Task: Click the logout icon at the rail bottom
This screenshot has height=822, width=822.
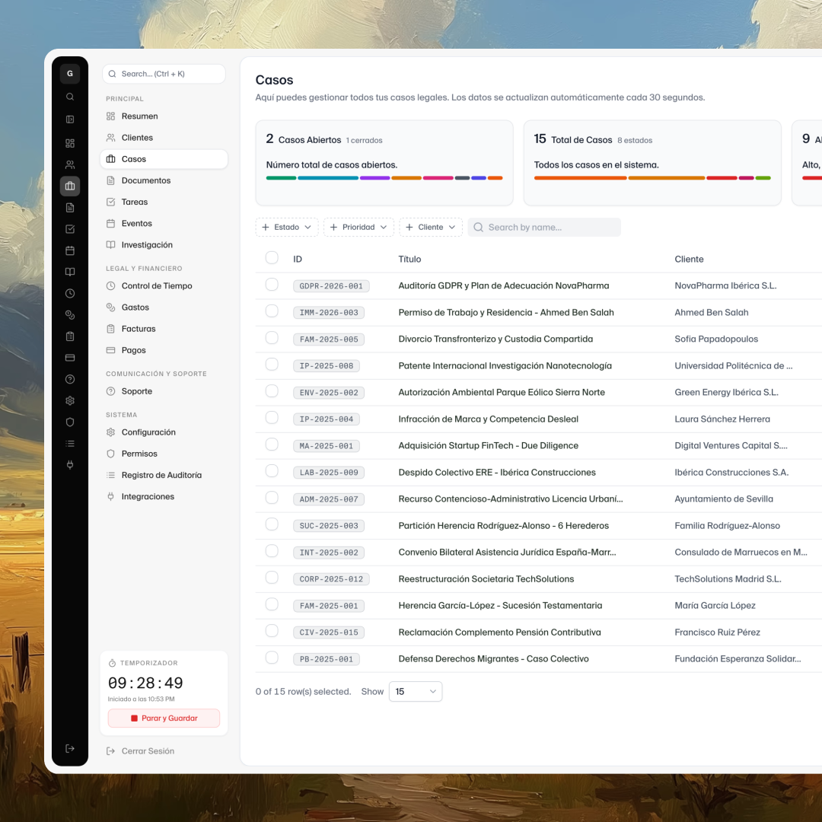Action: (70, 748)
